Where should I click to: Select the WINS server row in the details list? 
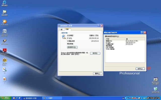coord(125,49)
